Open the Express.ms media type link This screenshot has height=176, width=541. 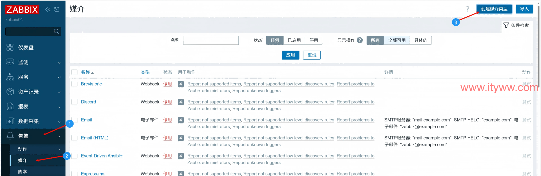point(92,173)
